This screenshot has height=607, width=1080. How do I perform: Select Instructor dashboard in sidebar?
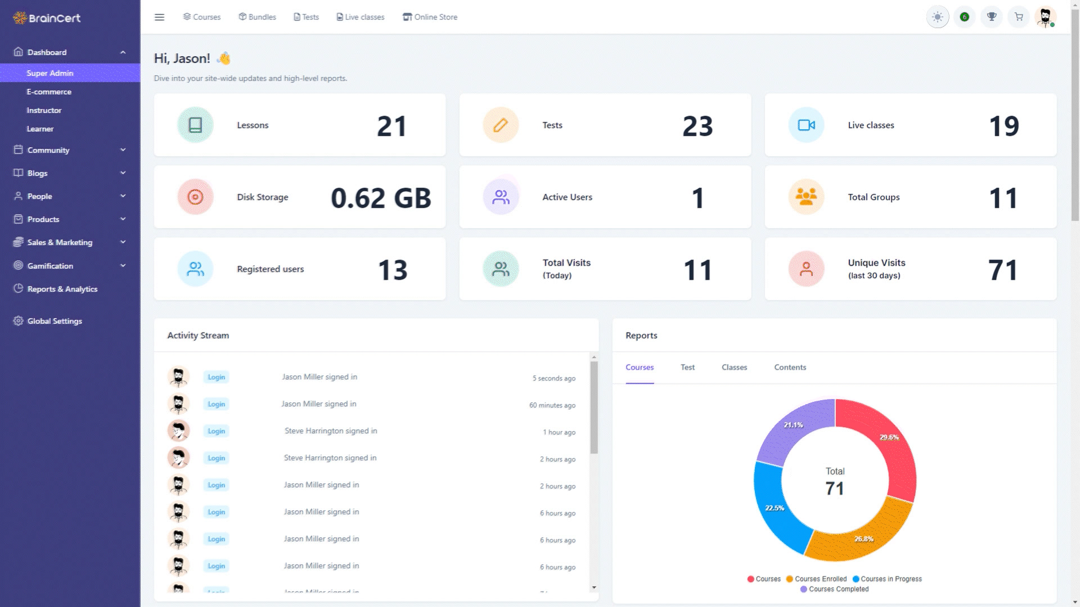tap(44, 110)
